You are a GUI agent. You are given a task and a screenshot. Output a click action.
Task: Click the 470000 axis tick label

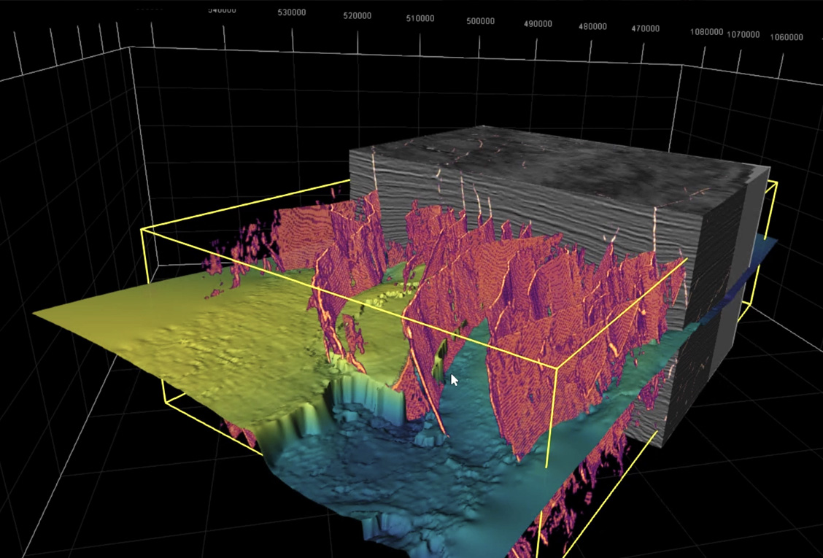click(x=645, y=29)
